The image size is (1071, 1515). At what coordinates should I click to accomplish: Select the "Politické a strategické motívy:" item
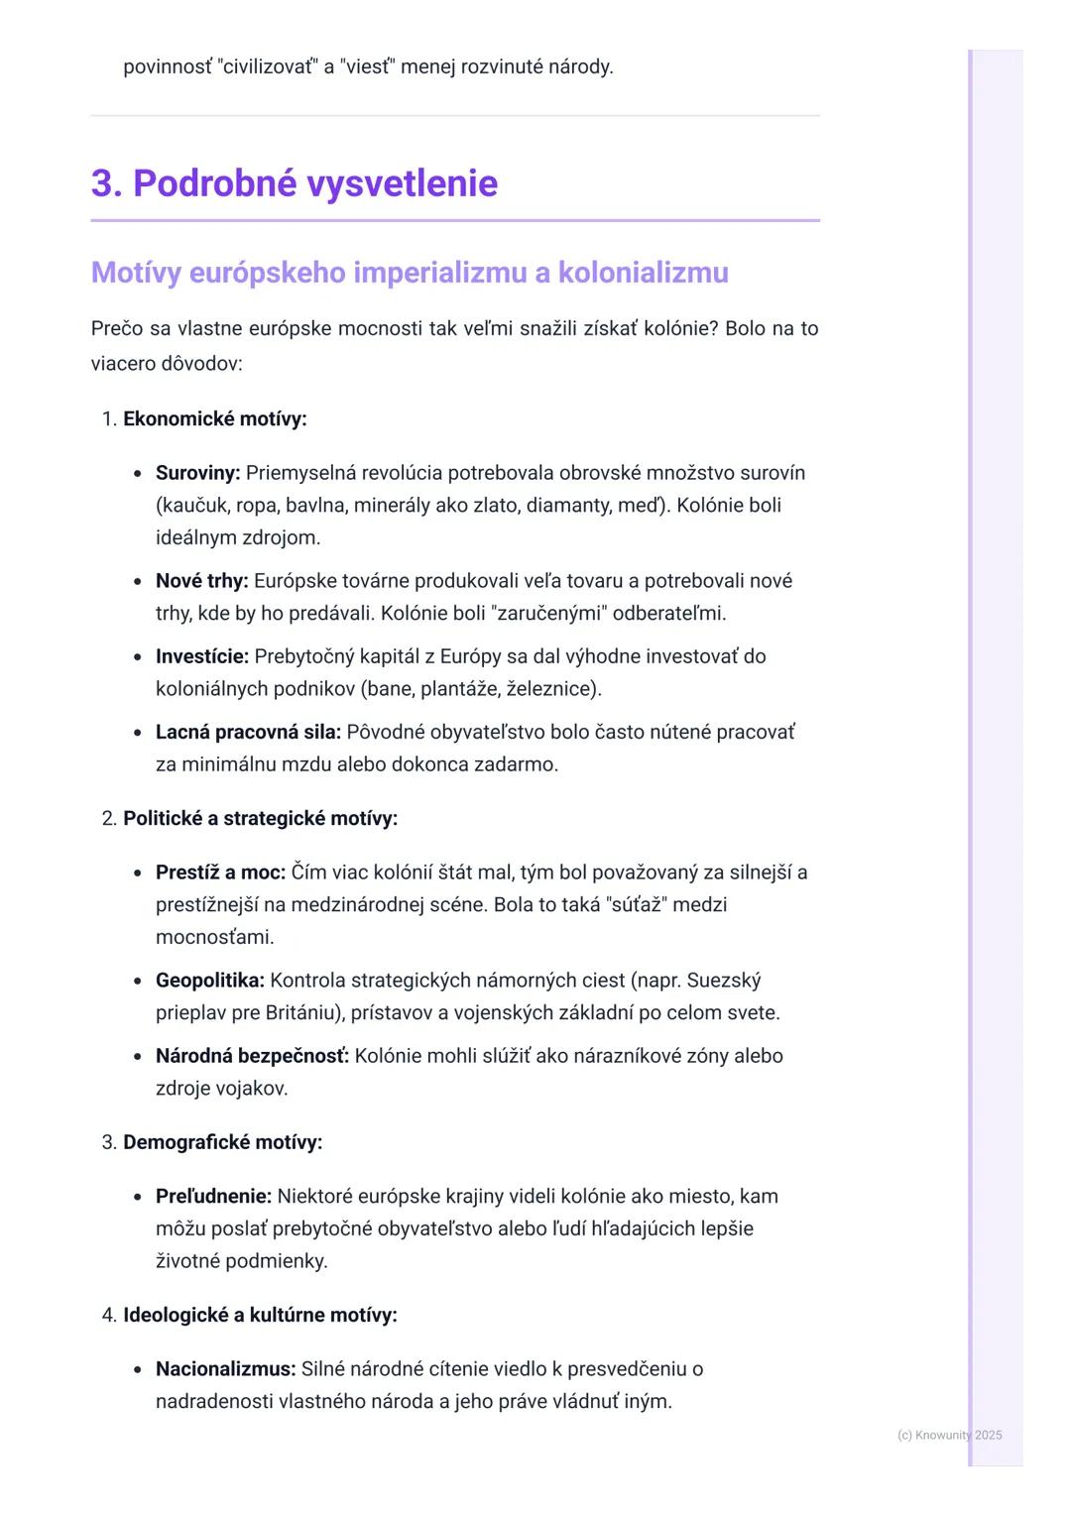260,818
